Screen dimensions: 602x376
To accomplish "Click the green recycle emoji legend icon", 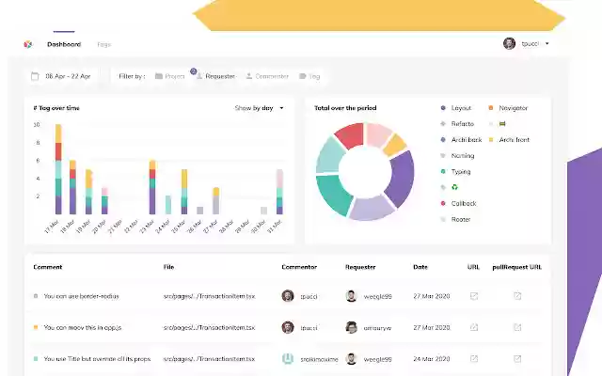I will click(454, 187).
